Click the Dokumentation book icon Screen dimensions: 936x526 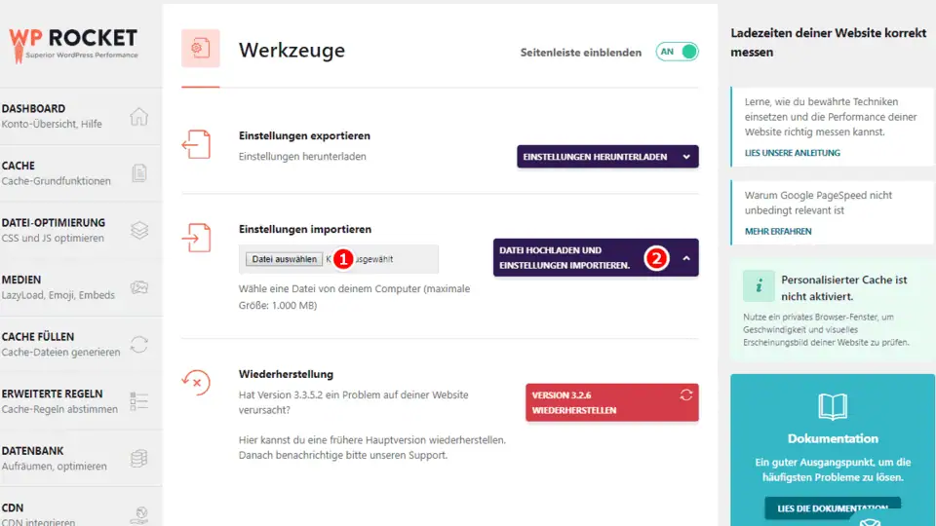[x=833, y=407]
